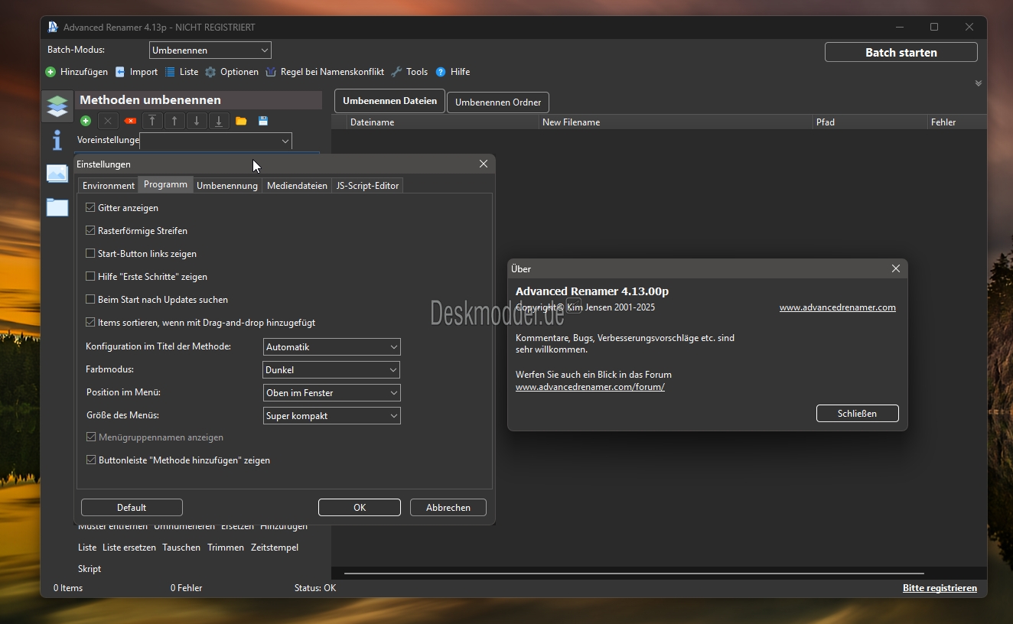Enable Hilfe "Erste Schritte" zeigen checkbox
The image size is (1013, 624).
pyautogui.click(x=90, y=276)
